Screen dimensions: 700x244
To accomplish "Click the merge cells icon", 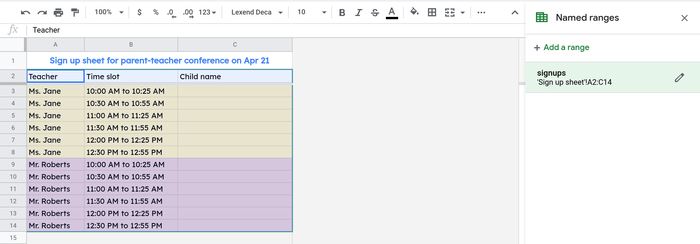I will [450, 13].
